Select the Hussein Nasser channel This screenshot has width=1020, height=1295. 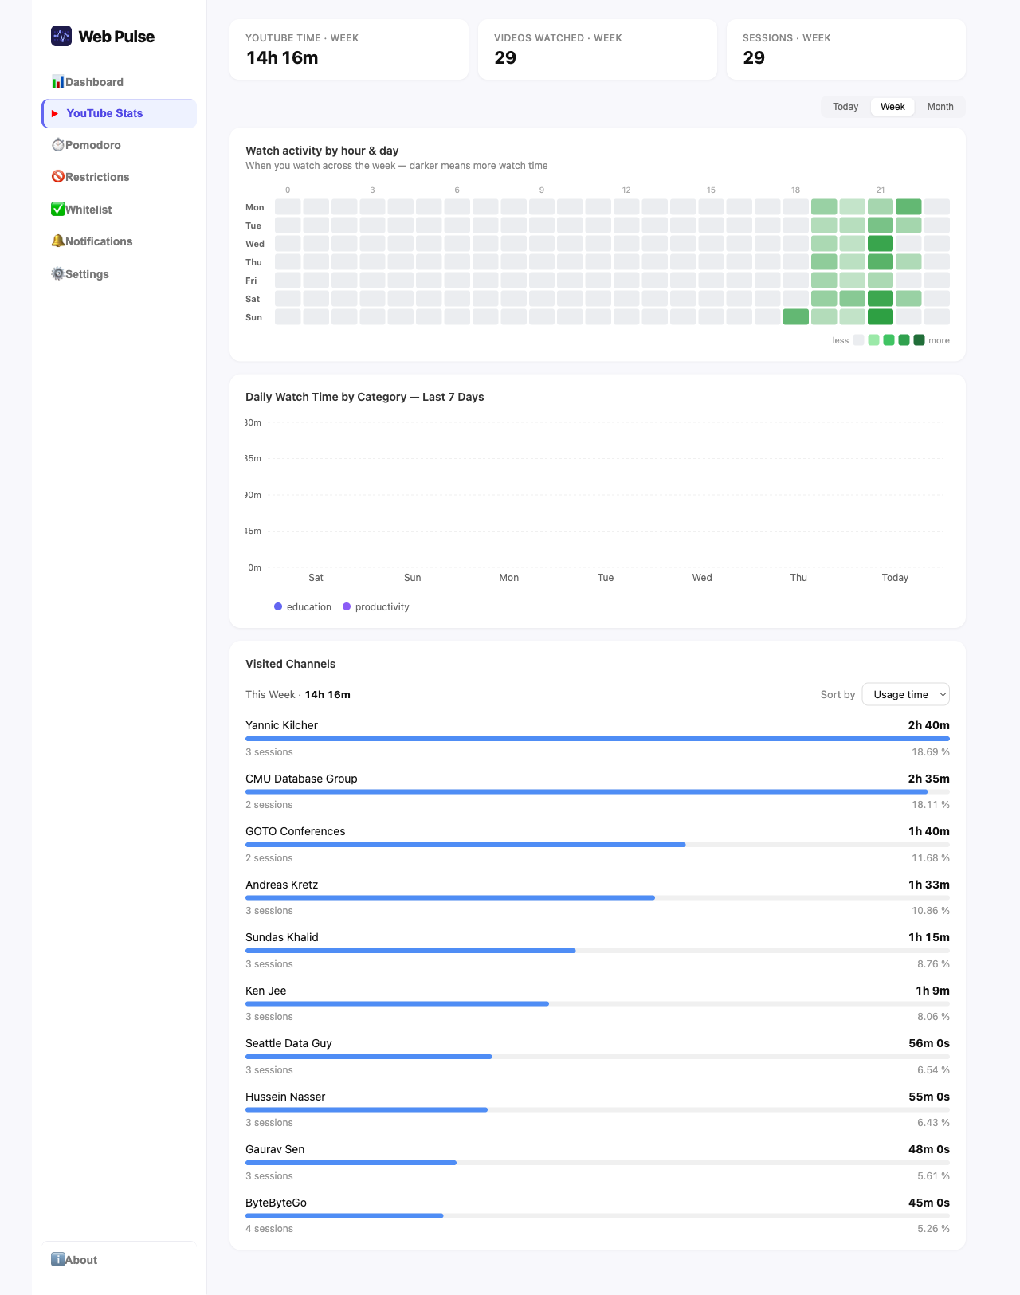(285, 1097)
